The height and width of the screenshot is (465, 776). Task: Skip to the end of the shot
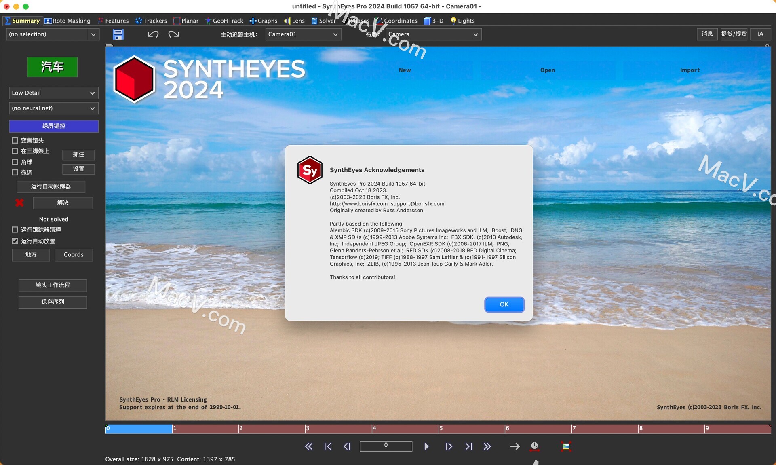pyautogui.click(x=487, y=446)
